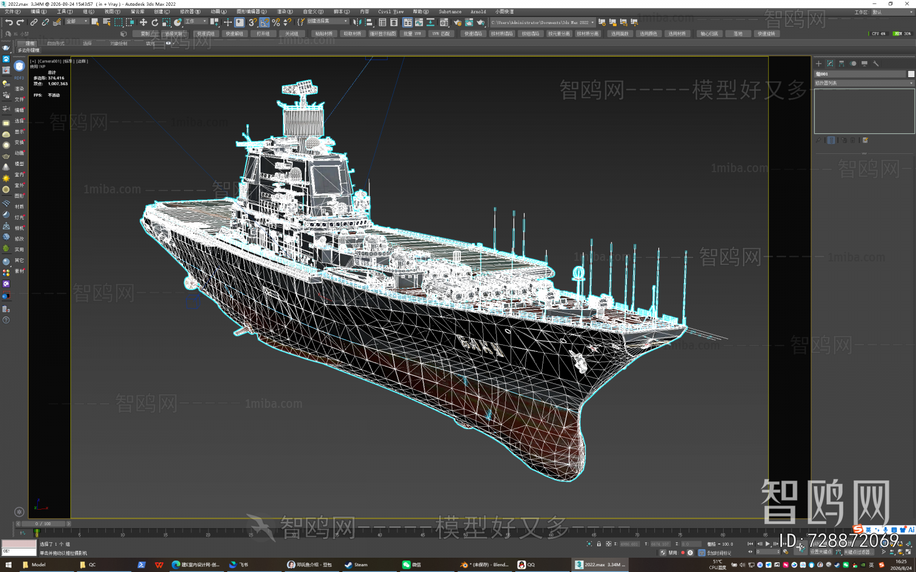Open the Civil View menu

pos(390,11)
